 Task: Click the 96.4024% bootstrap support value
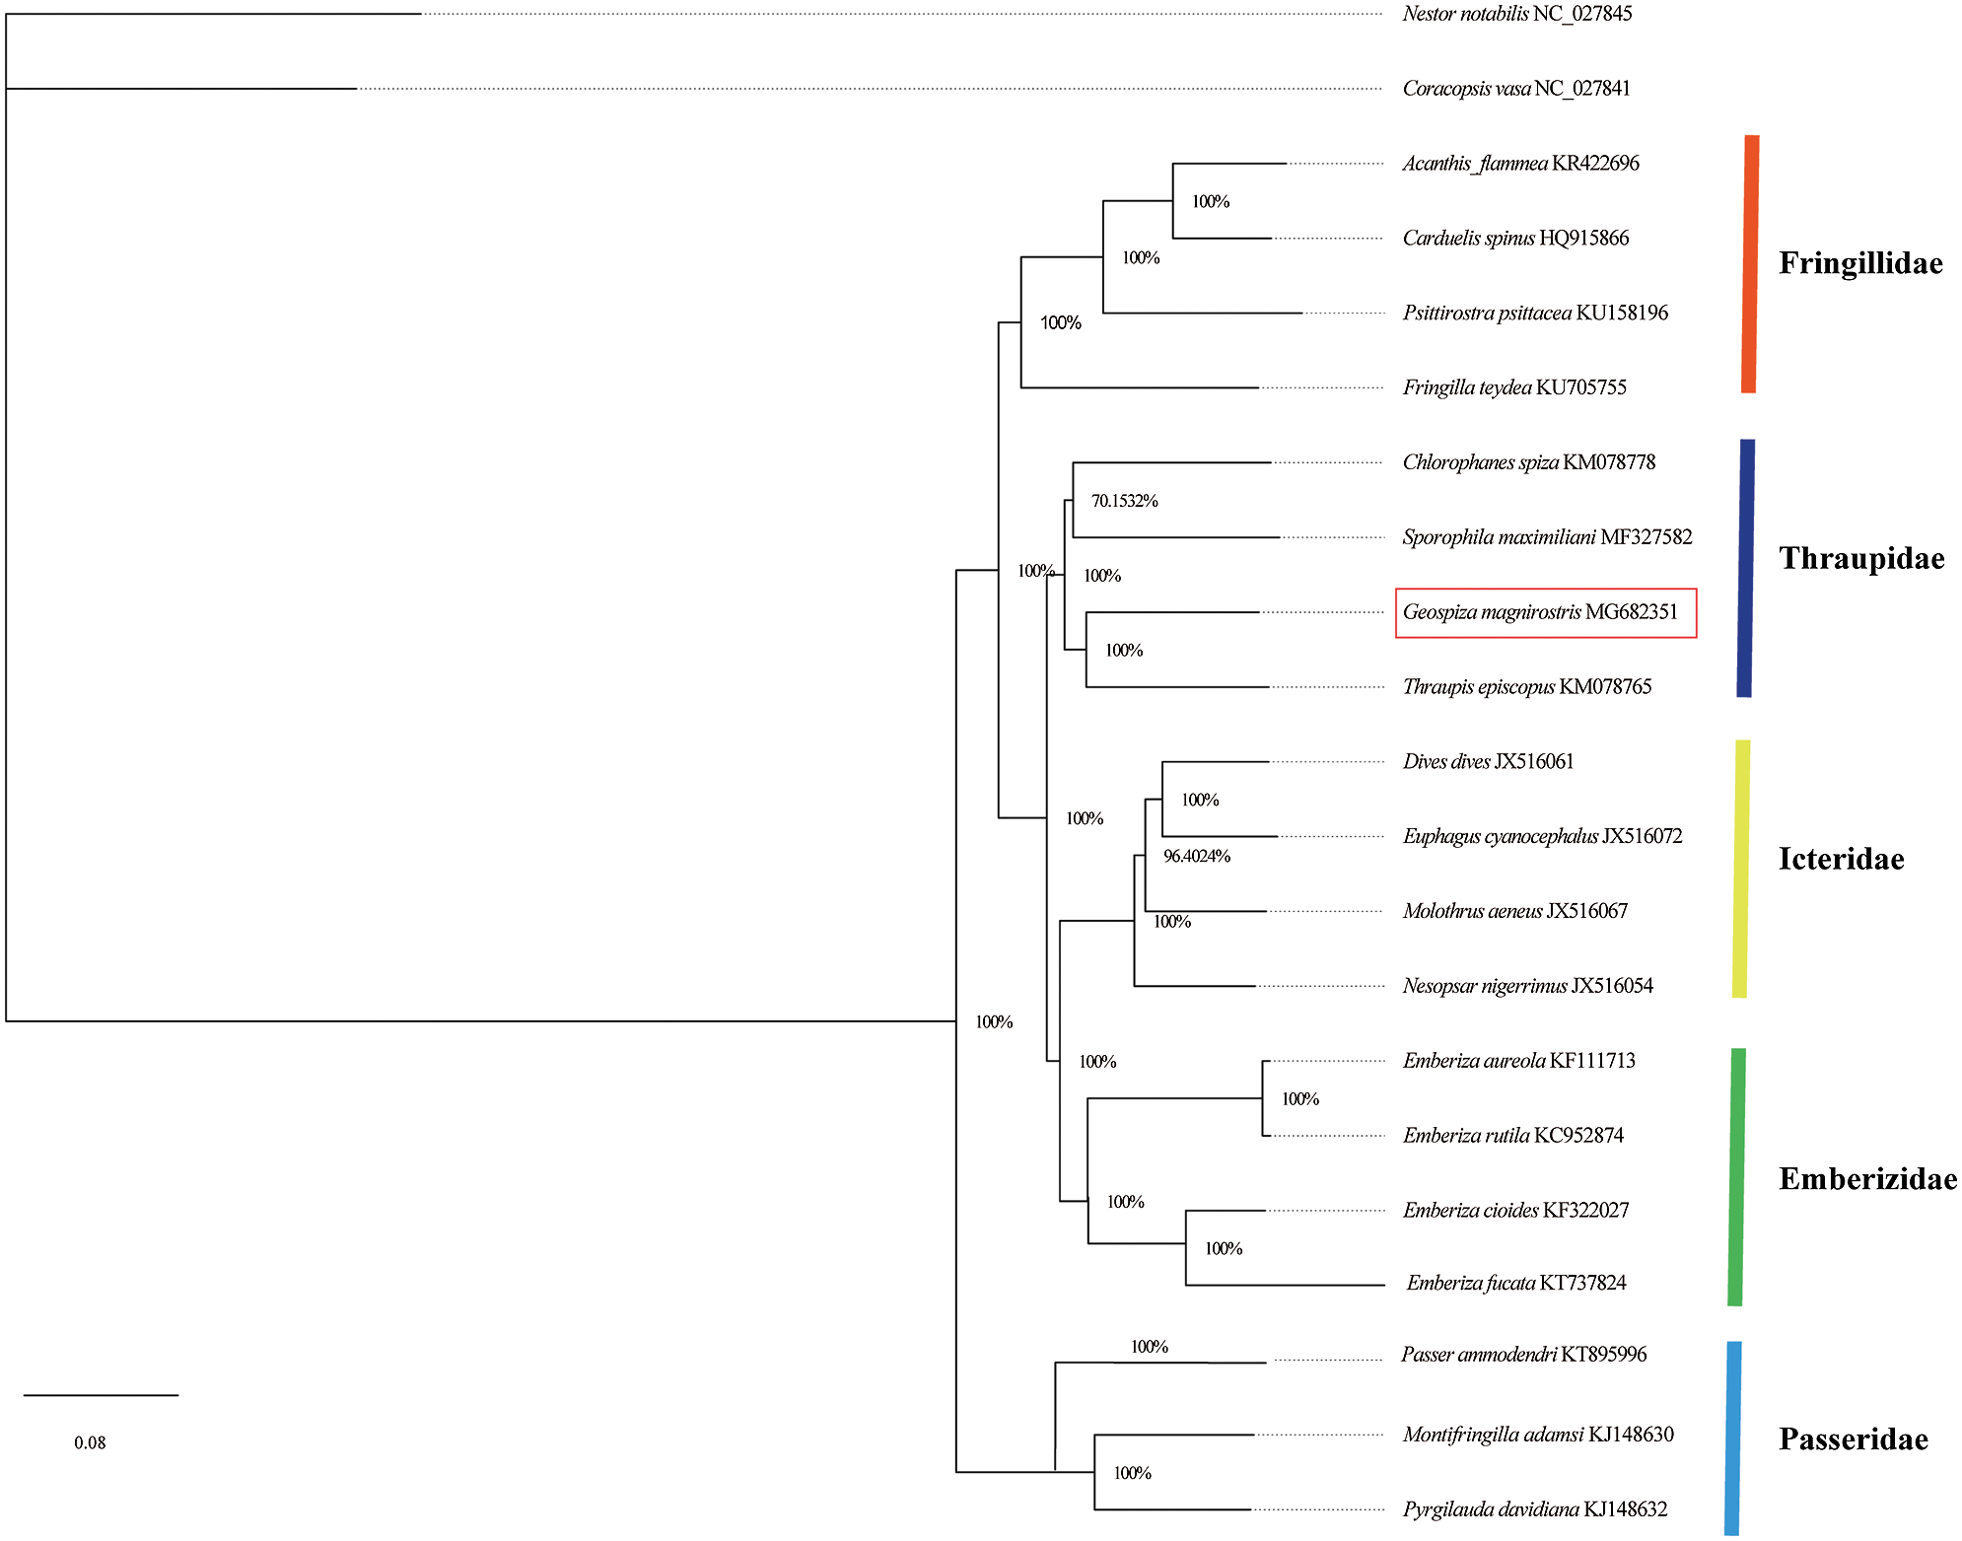pos(1196,856)
